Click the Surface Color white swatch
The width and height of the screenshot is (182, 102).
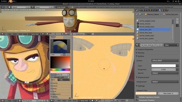click(x=164, y=66)
